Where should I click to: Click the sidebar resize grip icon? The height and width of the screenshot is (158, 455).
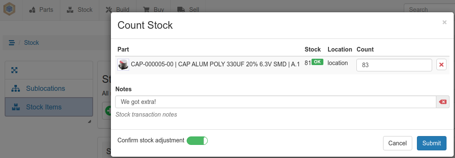click(x=89, y=122)
